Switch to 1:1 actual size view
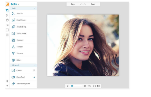This screenshot has width=151, height=97. (x=98, y=86)
